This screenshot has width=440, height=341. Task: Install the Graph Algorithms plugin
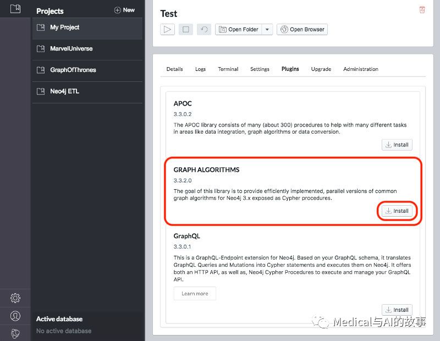pos(397,211)
